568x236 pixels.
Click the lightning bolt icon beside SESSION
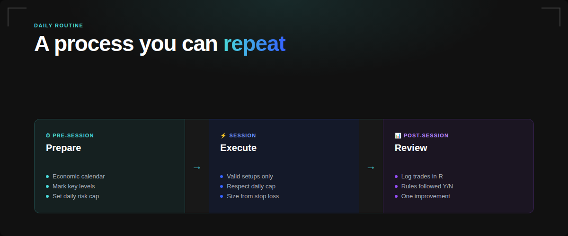click(x=223, y=135)
